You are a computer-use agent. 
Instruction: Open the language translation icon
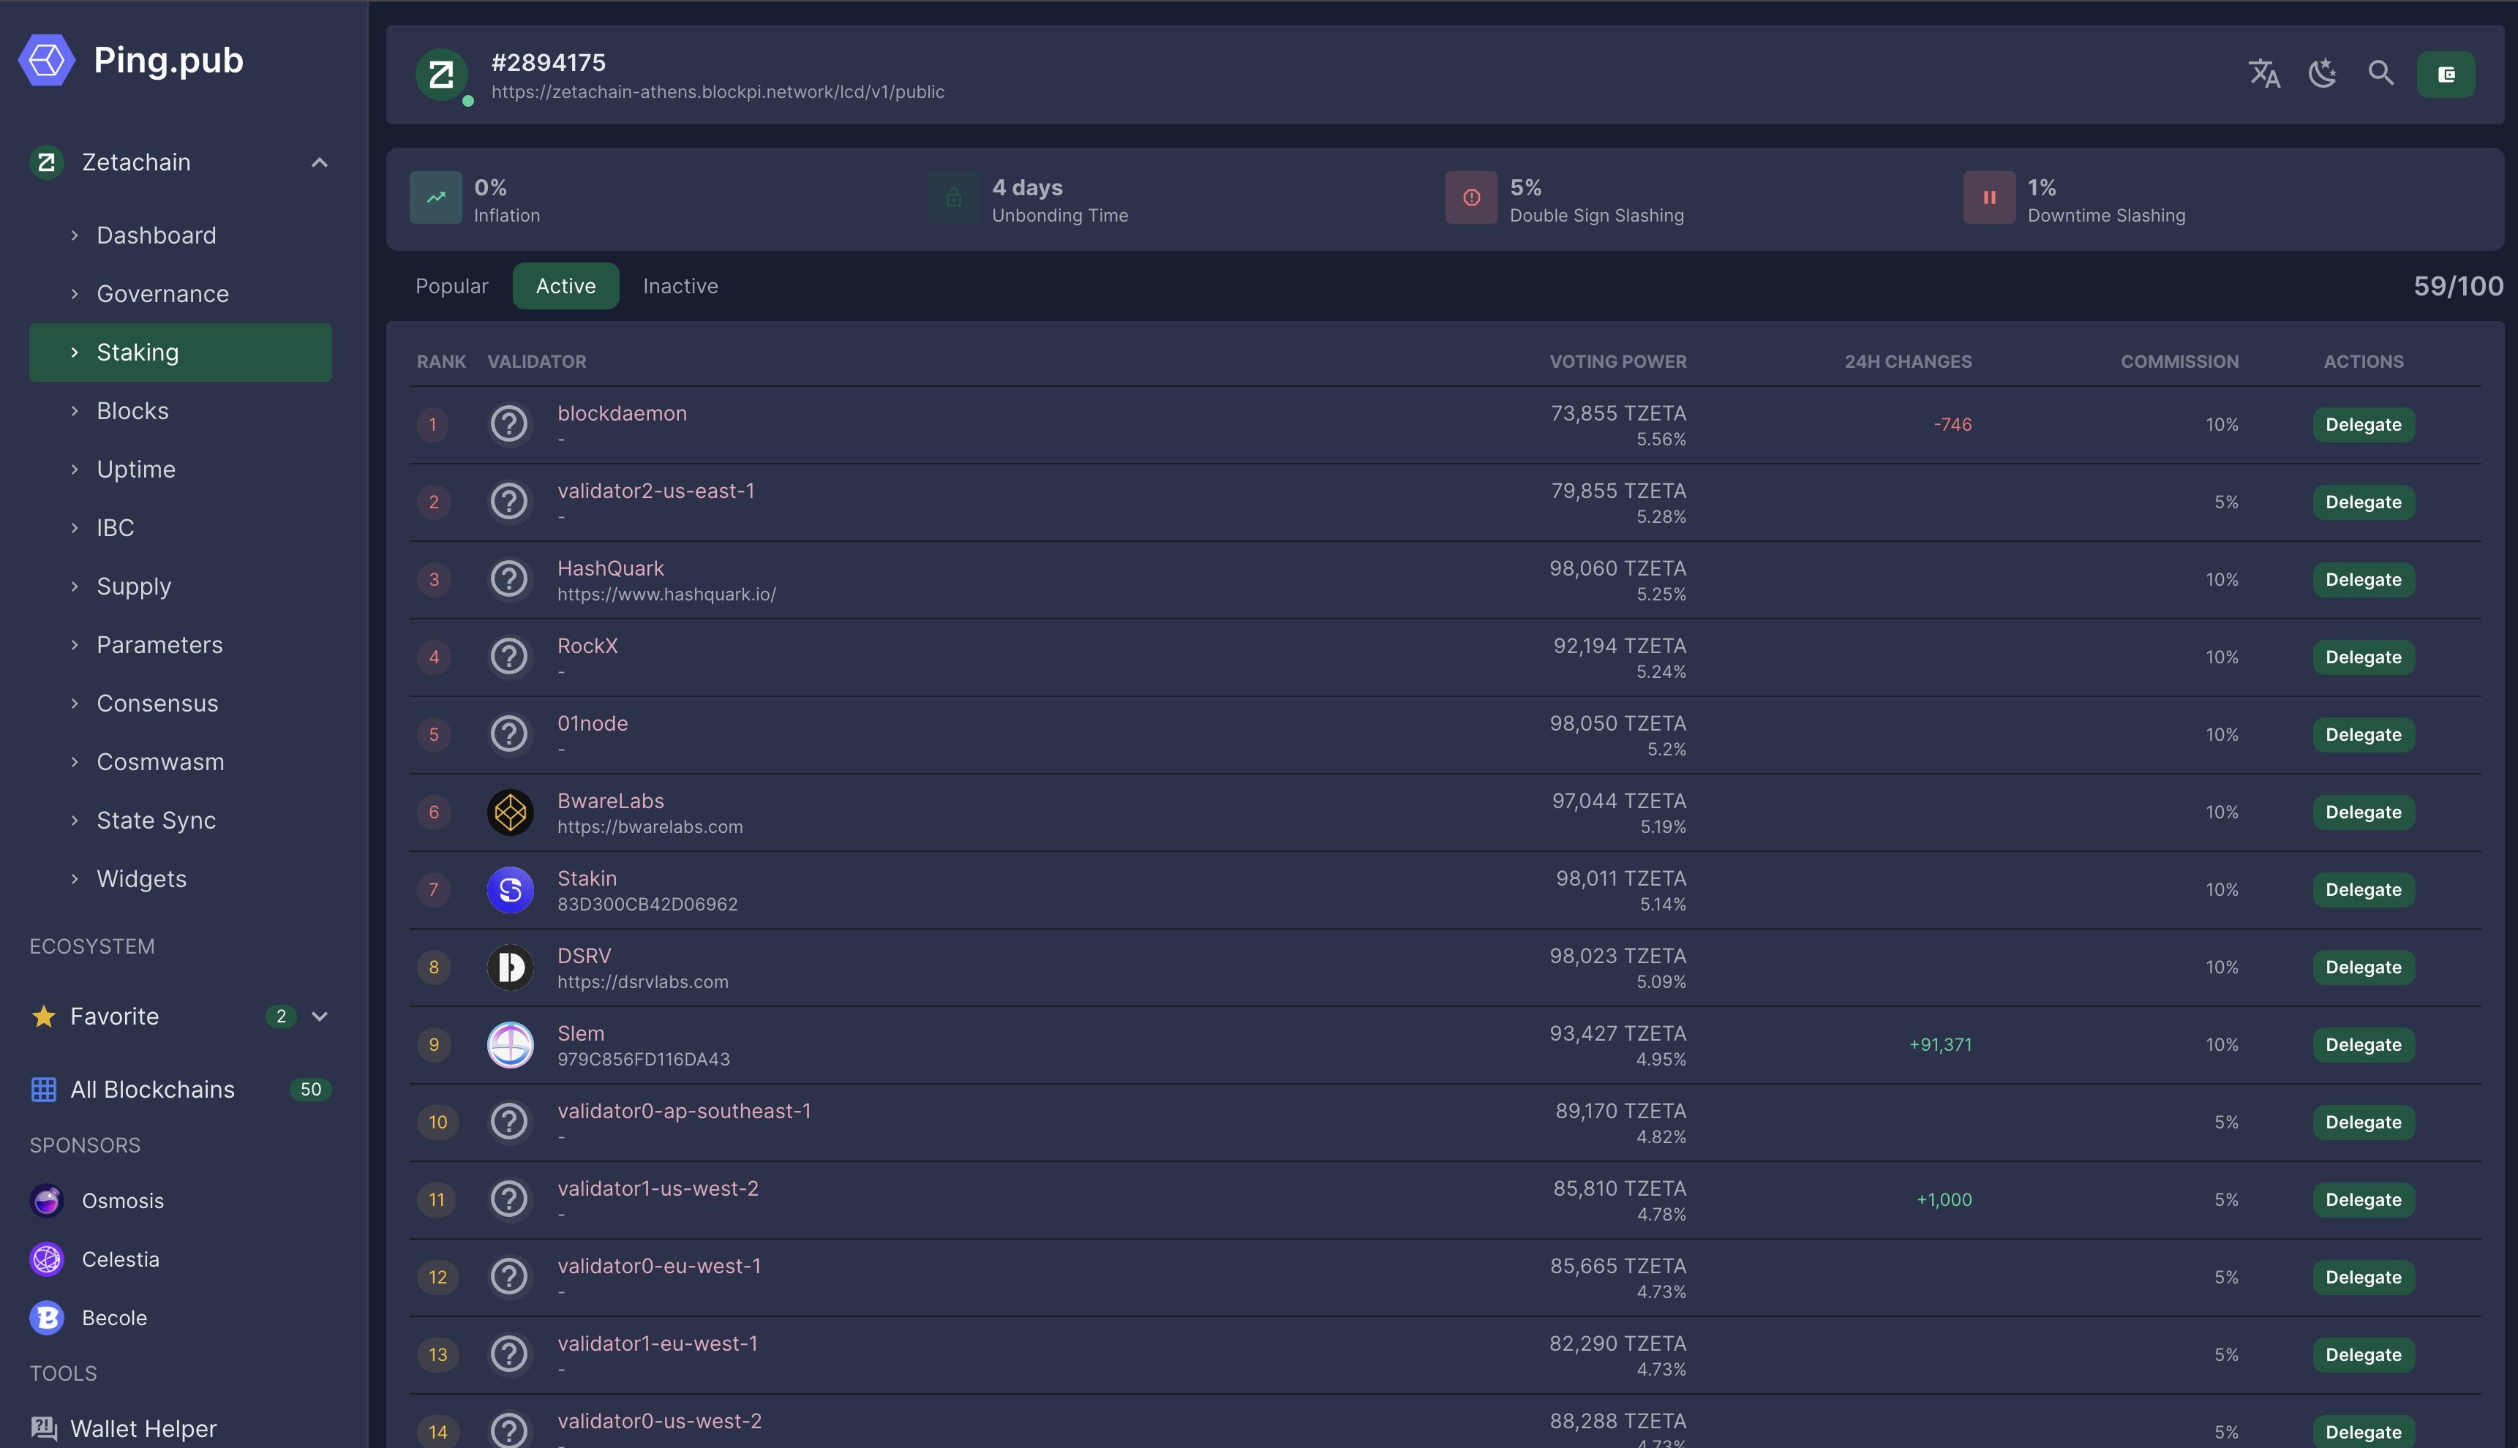pyautogui.click(x=2263, y=74)
